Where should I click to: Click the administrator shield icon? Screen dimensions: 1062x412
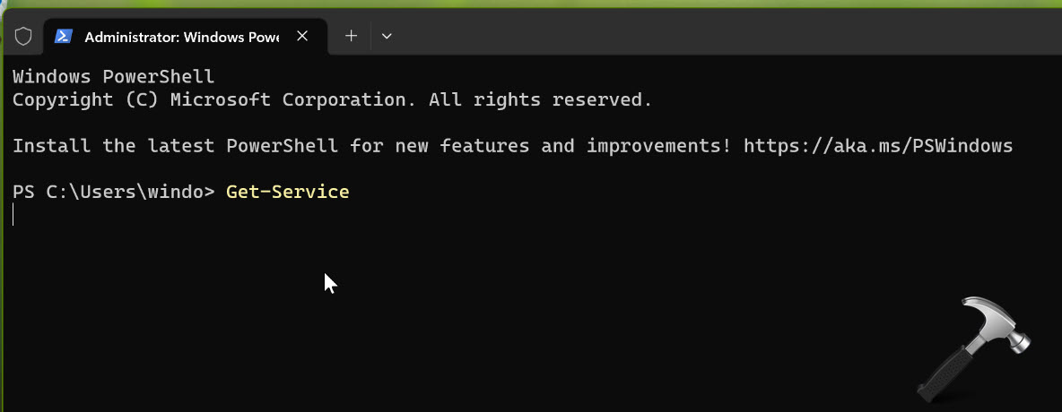coord(23,37)
